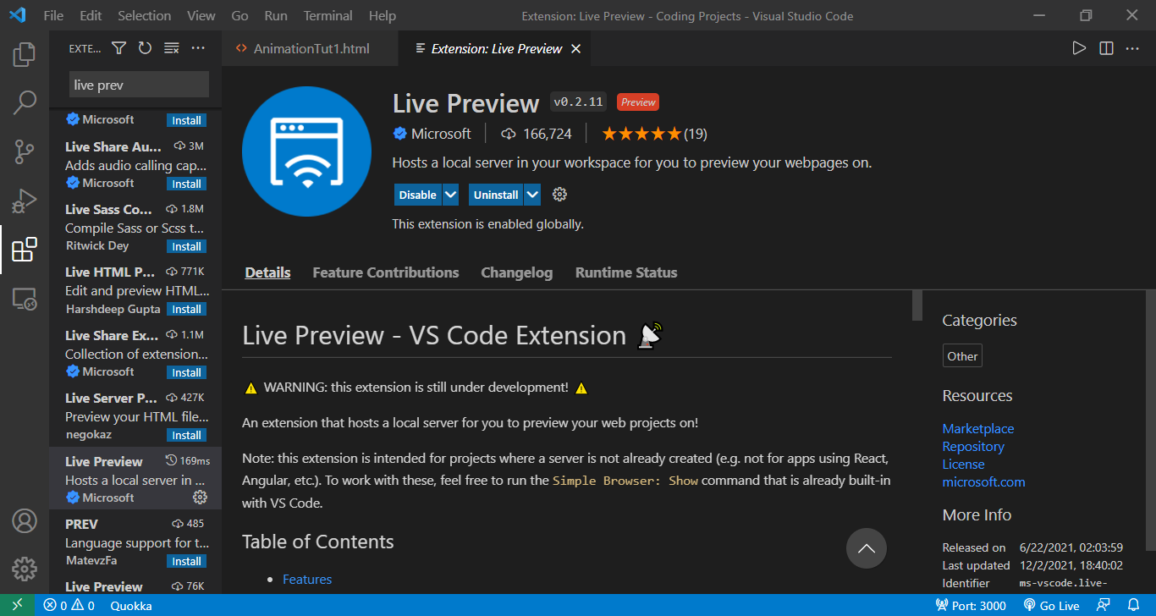Open the Go menu

(x=239, y=16)
